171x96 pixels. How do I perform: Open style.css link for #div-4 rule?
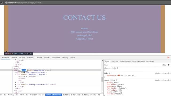point(163,73)
